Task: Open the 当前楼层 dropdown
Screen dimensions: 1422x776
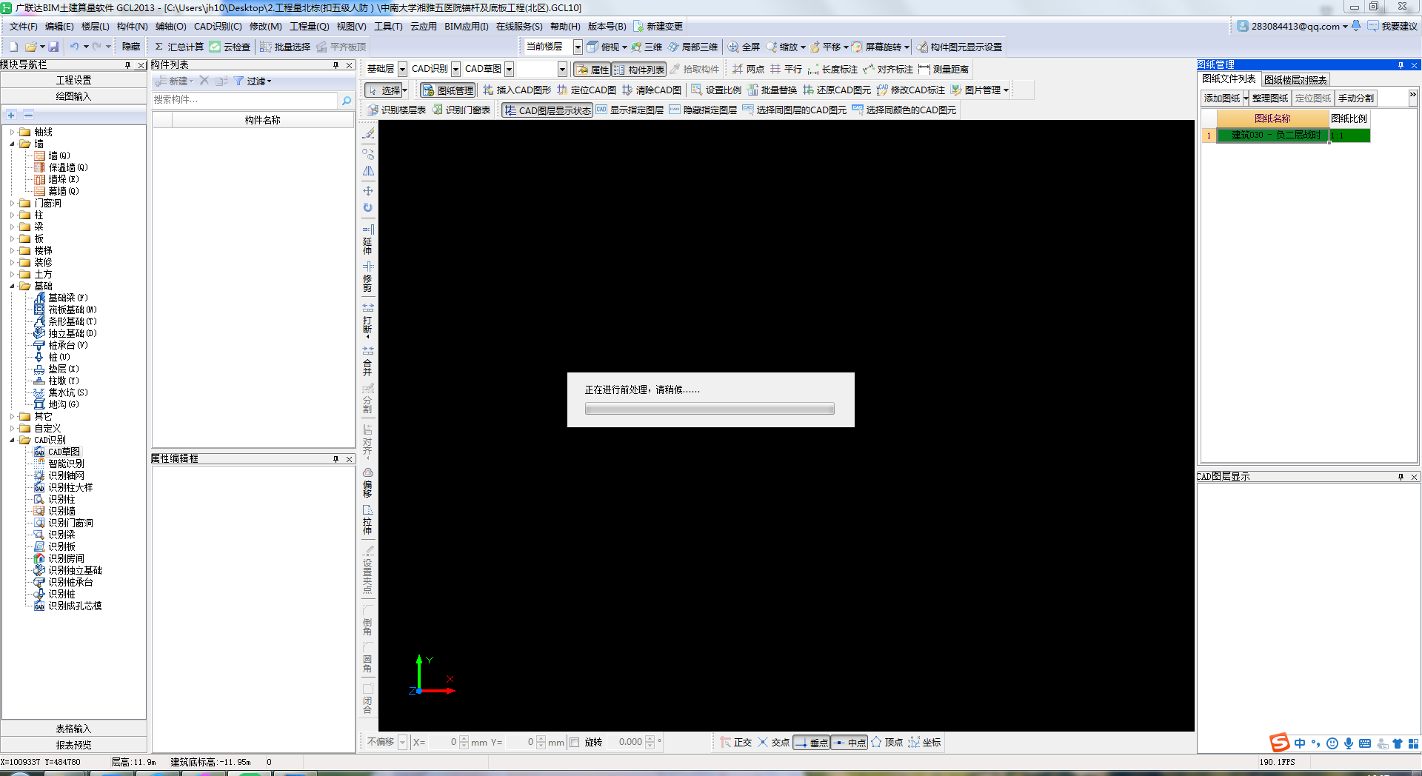Action: pos(578,47)
